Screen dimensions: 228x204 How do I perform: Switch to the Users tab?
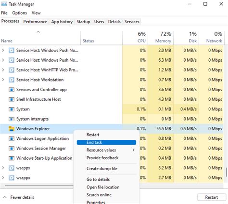99,22
